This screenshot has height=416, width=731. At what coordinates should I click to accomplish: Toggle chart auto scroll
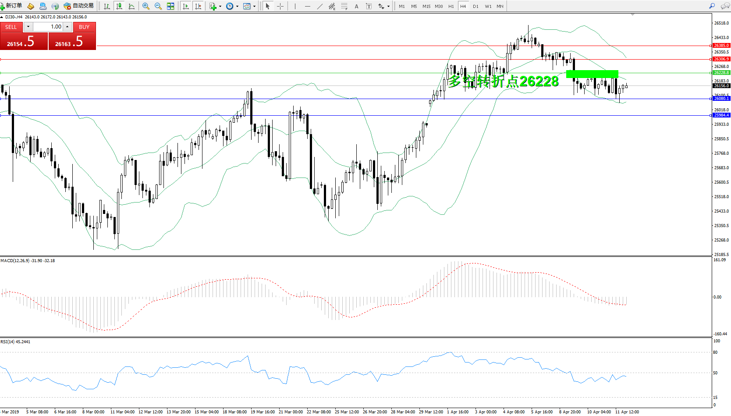[186, 6]
